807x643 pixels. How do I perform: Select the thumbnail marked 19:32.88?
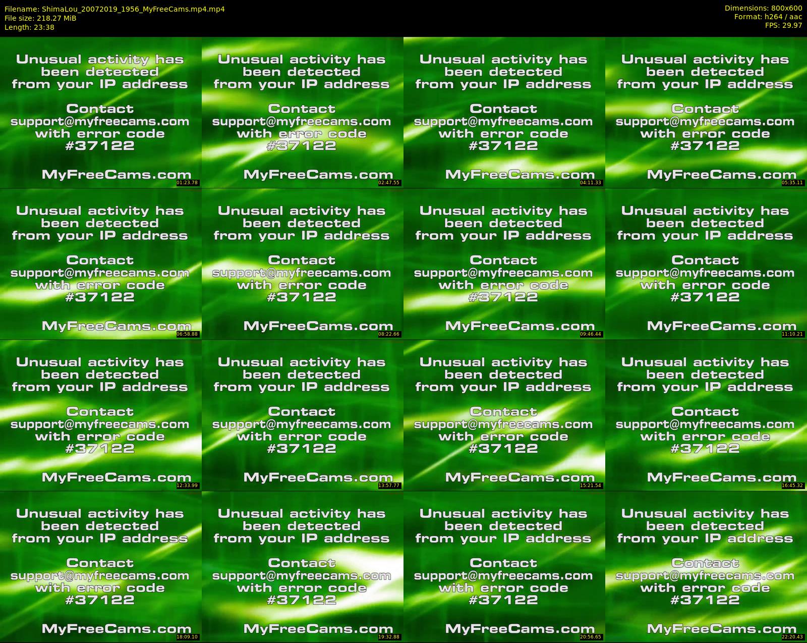[x=303, y=566]
